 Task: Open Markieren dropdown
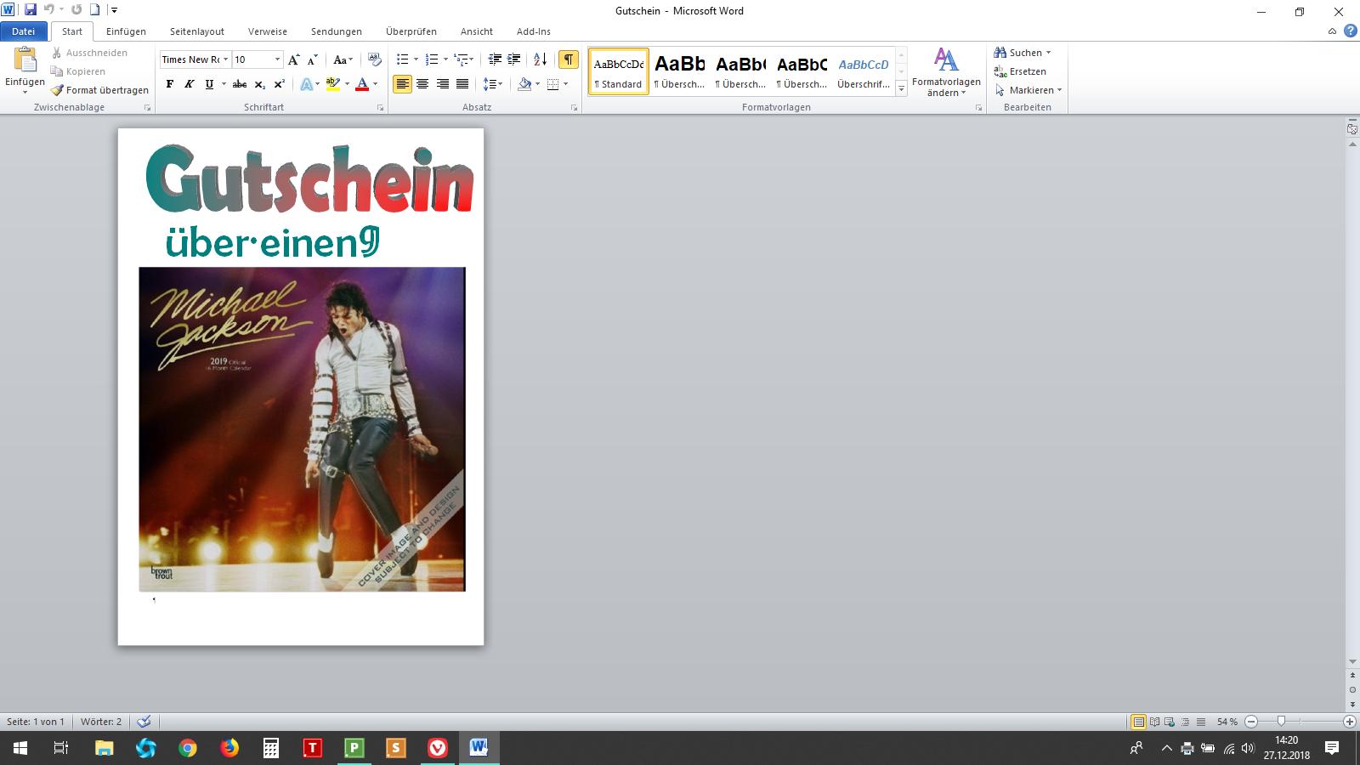pyautogui.click(x=1028, y=90)
